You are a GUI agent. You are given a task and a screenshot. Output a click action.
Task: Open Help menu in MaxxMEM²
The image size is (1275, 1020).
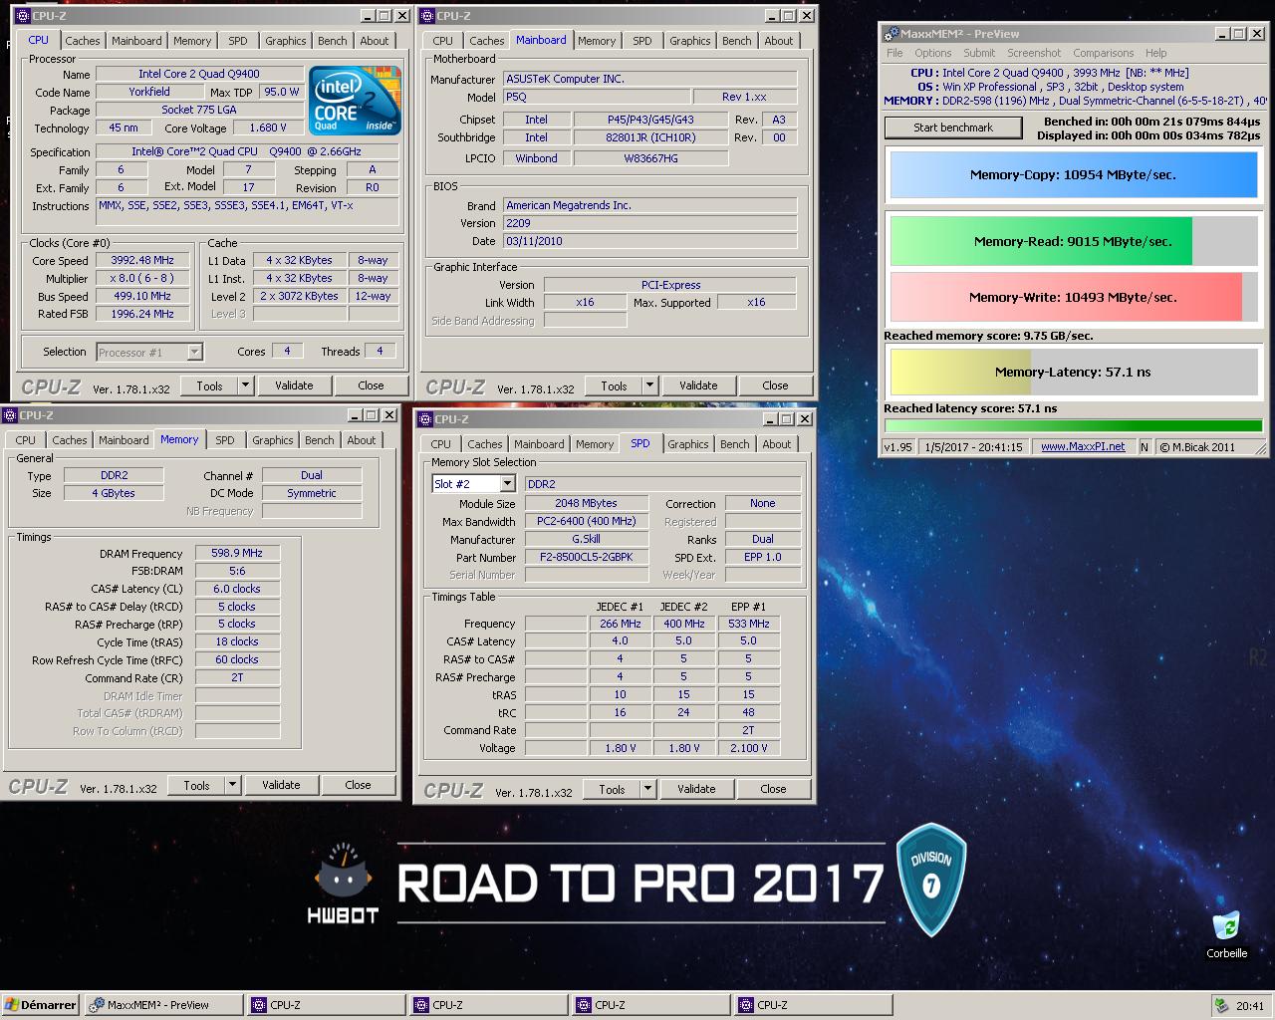coord(1155,53)
